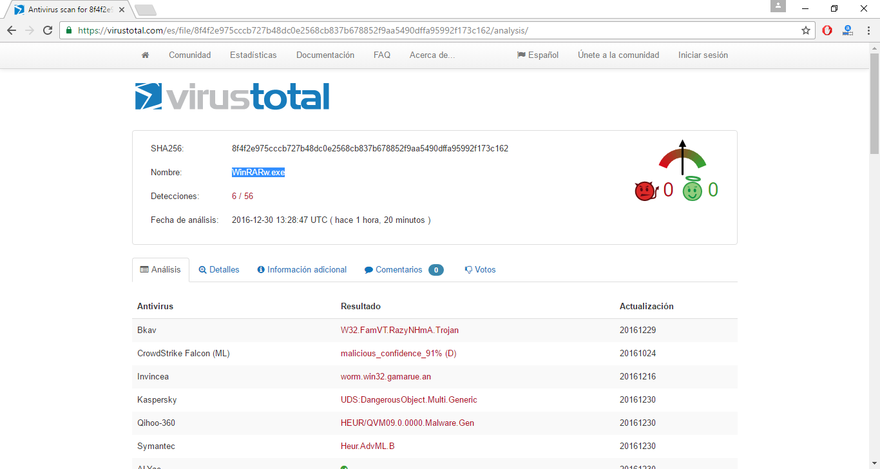This screenshot has width=880, height=469.
Task: Click HEUR/QVM09.0.0000.Malware.Gen result
Action: (x=408, y=423)
